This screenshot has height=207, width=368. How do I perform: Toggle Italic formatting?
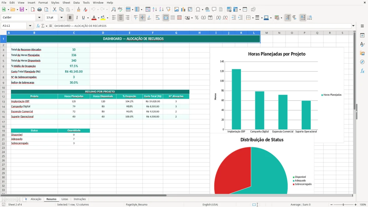[x=77, y=18]
